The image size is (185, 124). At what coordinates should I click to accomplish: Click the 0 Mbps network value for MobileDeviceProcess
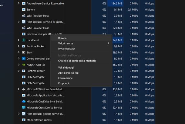pos(150,120)
